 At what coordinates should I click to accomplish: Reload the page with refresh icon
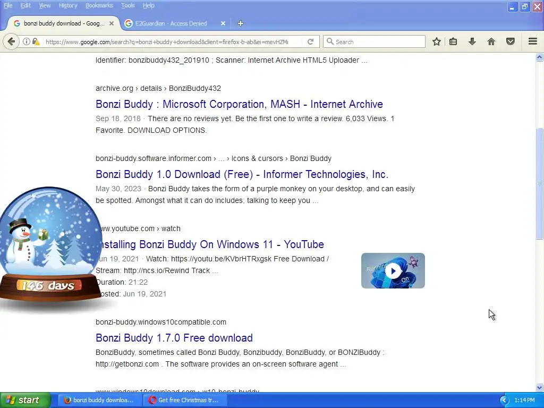tap(310, 41)
